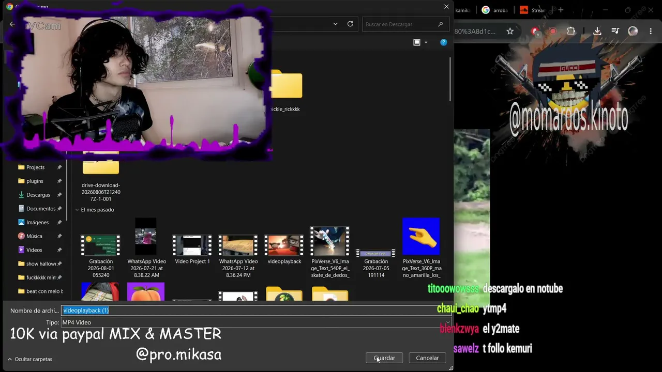Switch to the 'arroba' Google tab in Chrome

[x=495, y=10]
